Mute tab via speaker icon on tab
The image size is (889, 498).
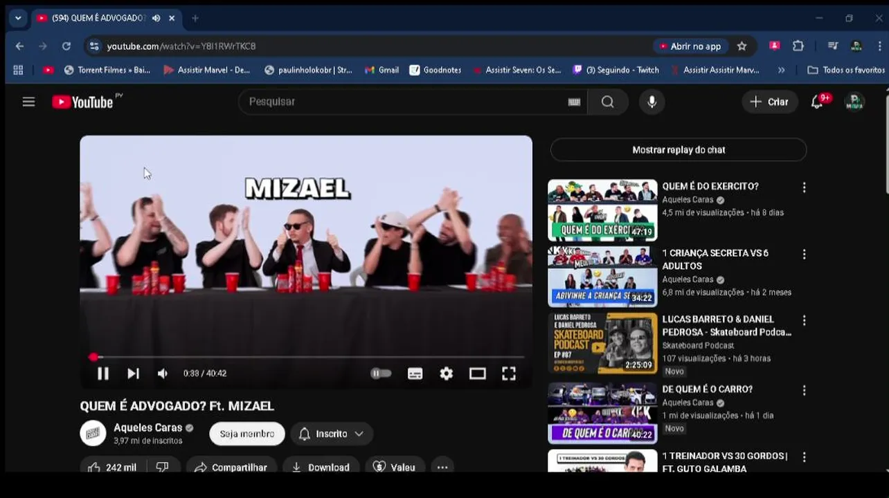pyautogui.click(x=156, y=18)
